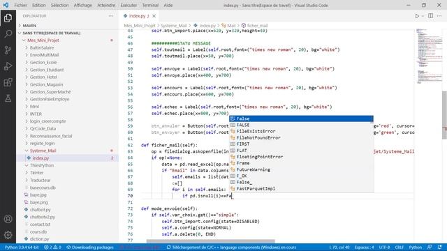Image resolution: width=447 pixels, height=251 pixels.
Task: Select FileExistsError autocomplete suggestion
Action: (301, 131)
